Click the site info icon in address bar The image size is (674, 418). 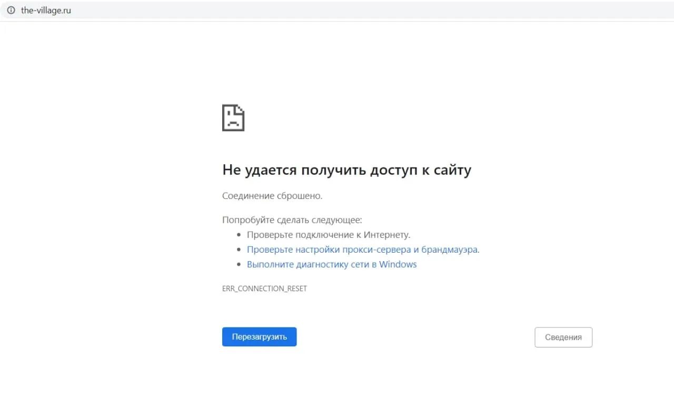pos(11,10)
